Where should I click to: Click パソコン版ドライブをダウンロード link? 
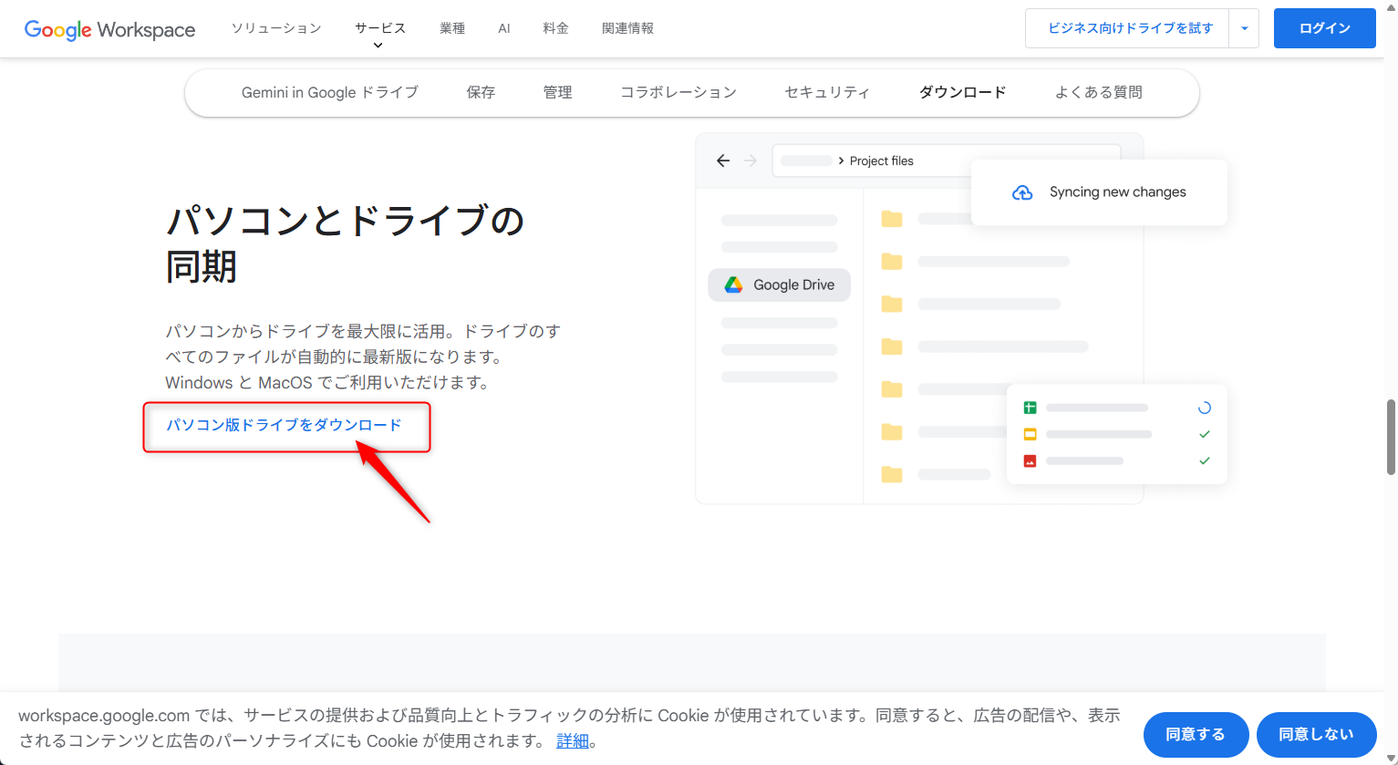pos(284,425)
